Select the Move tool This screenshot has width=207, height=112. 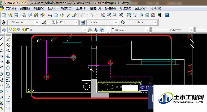tap(8, 68)
